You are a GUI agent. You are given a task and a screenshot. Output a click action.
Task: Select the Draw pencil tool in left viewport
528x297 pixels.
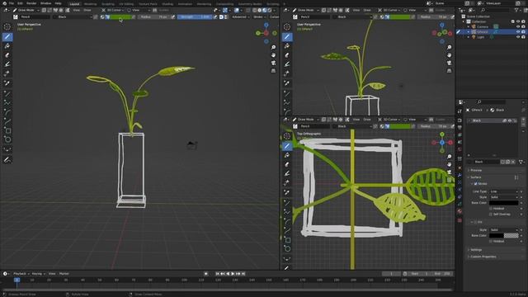(7, 36)
